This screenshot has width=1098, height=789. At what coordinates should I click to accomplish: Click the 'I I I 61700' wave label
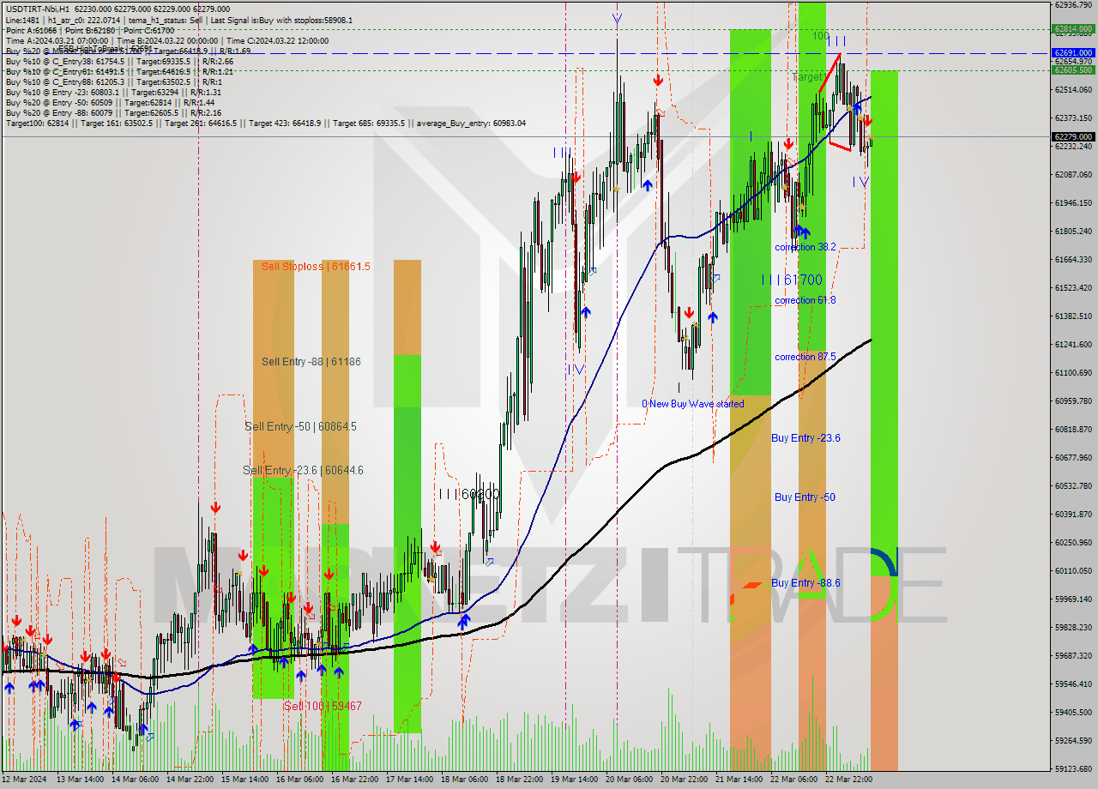coord(792,280)
